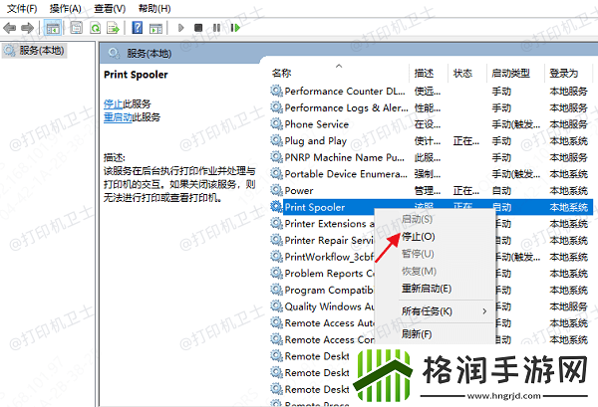Open the 帮助(H) menu
This screenshot has width=598, height=407.
154,8
